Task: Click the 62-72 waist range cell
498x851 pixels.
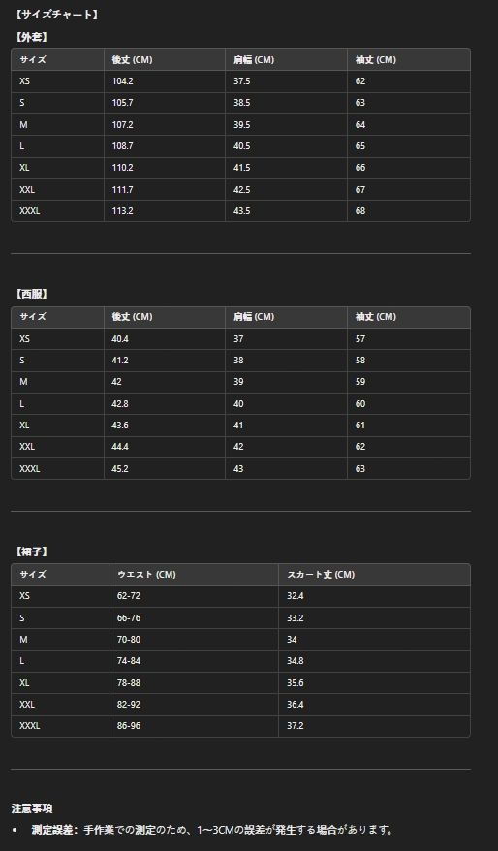Action: [129, 596]
